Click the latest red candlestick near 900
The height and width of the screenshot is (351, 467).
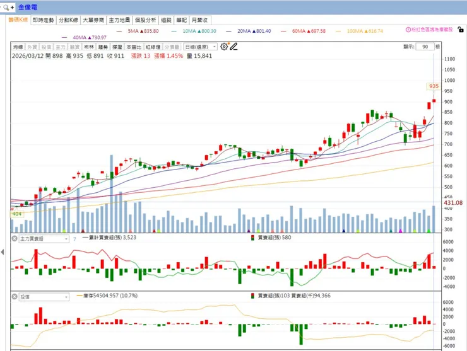coord(434,101)
